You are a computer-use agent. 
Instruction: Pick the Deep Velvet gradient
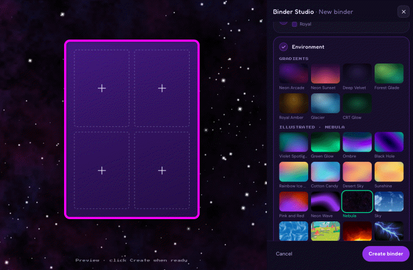(357, 73)
